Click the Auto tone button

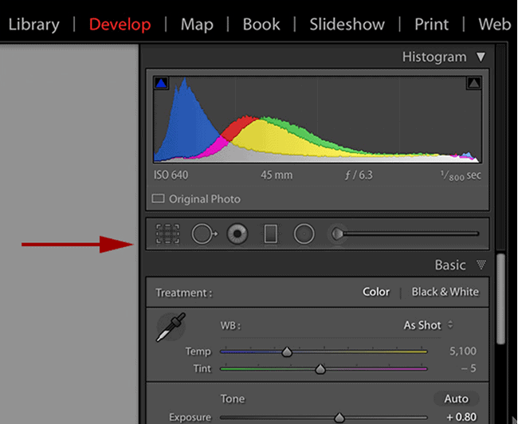click(x=457, y=398)
